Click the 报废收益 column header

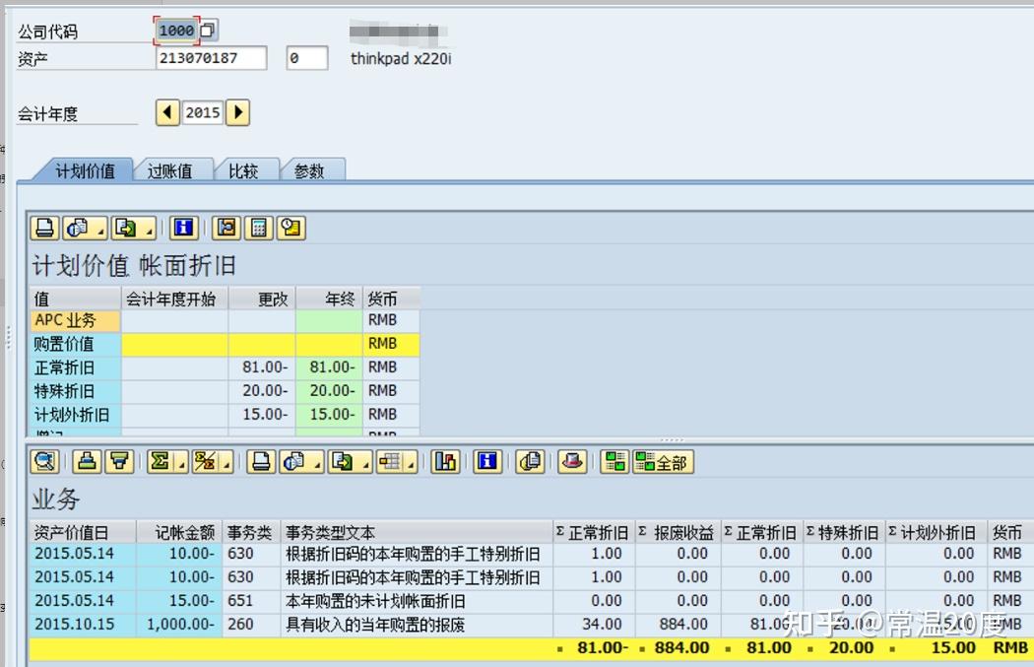tap(678, 532)
